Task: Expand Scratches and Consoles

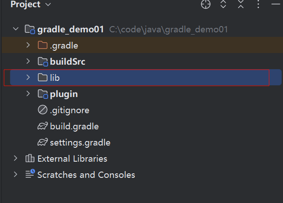Action: click(x=16, y=174)
